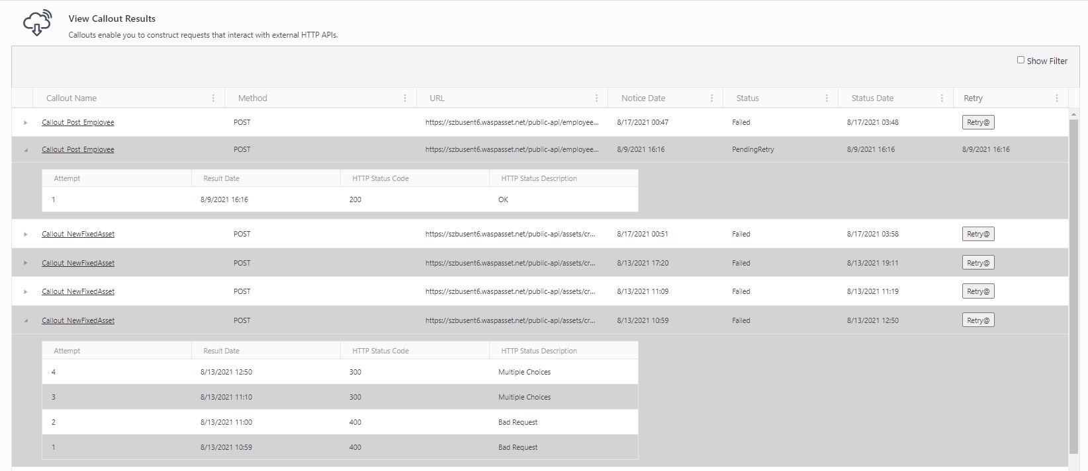
Task: Sort by the Callout Name column header
Action: (x=71, y=98)
